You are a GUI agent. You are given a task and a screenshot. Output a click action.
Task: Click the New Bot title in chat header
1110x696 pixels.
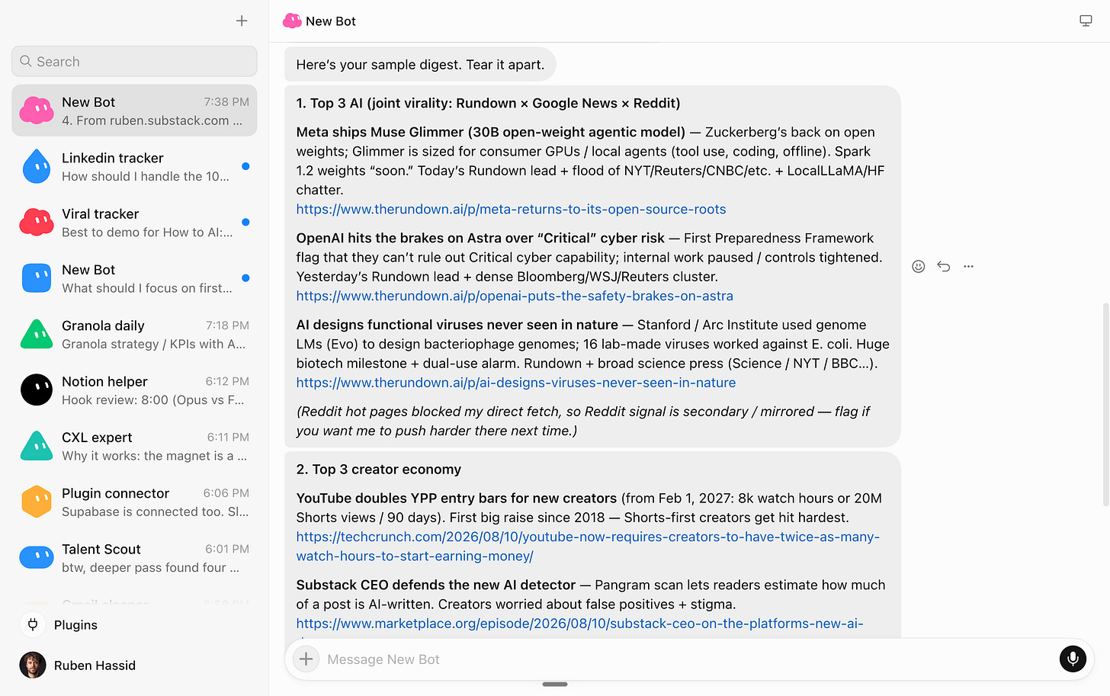(x=331, y=21)
